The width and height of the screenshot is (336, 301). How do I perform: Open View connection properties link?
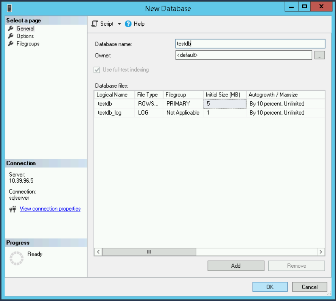[x=50, y=209]
